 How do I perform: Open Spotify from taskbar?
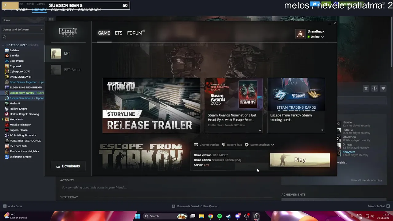pyautogui.click(x=220, y=216)
